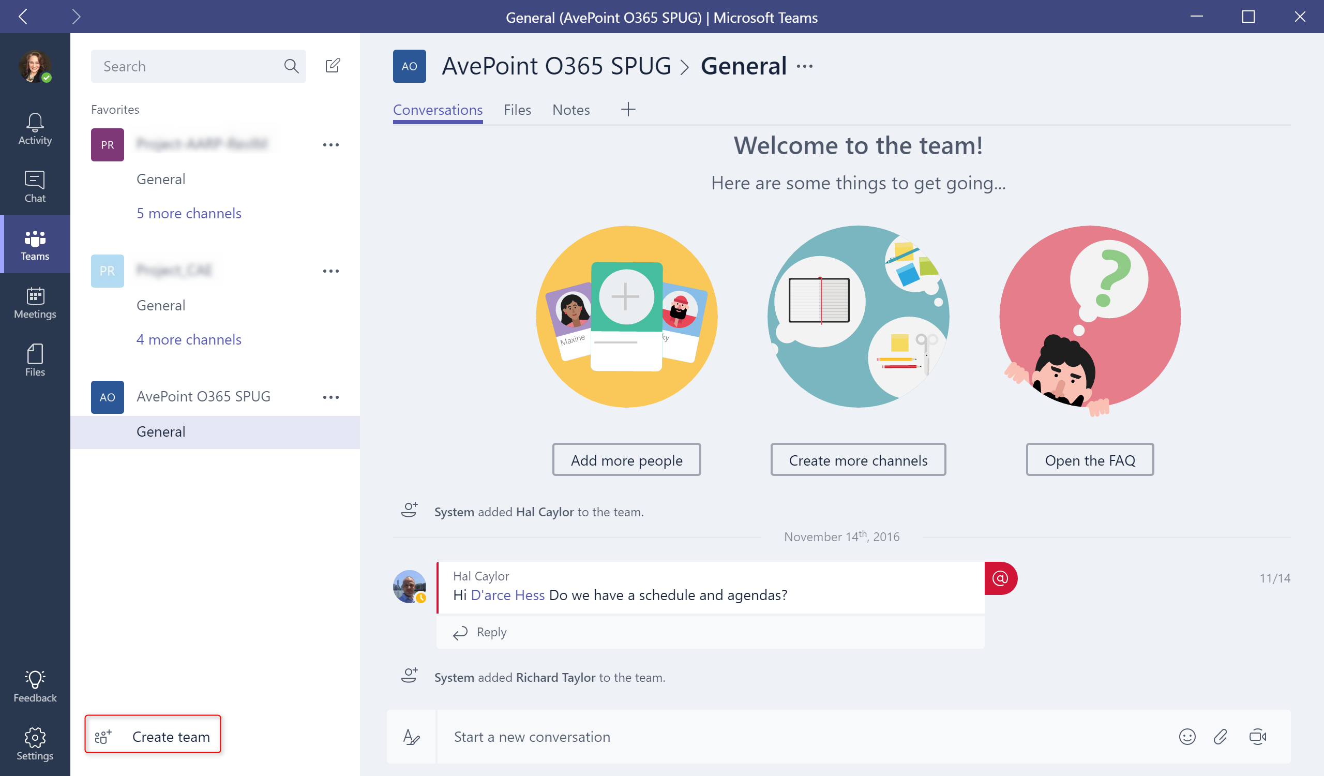Open General channel under first PR team
Image resolution: width=1324 pixels, height=776 pixels.
pyautogui.click(x=161, y=179)
